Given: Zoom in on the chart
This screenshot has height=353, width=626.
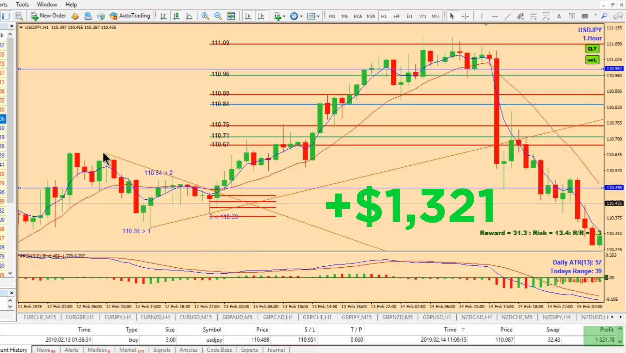Looking at the screenshot, I should coord(205,16).
